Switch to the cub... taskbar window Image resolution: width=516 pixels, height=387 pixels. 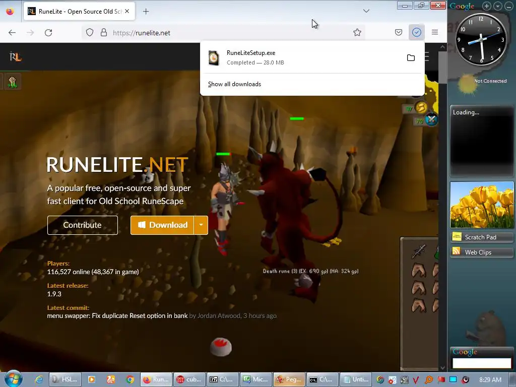[189, 379]
